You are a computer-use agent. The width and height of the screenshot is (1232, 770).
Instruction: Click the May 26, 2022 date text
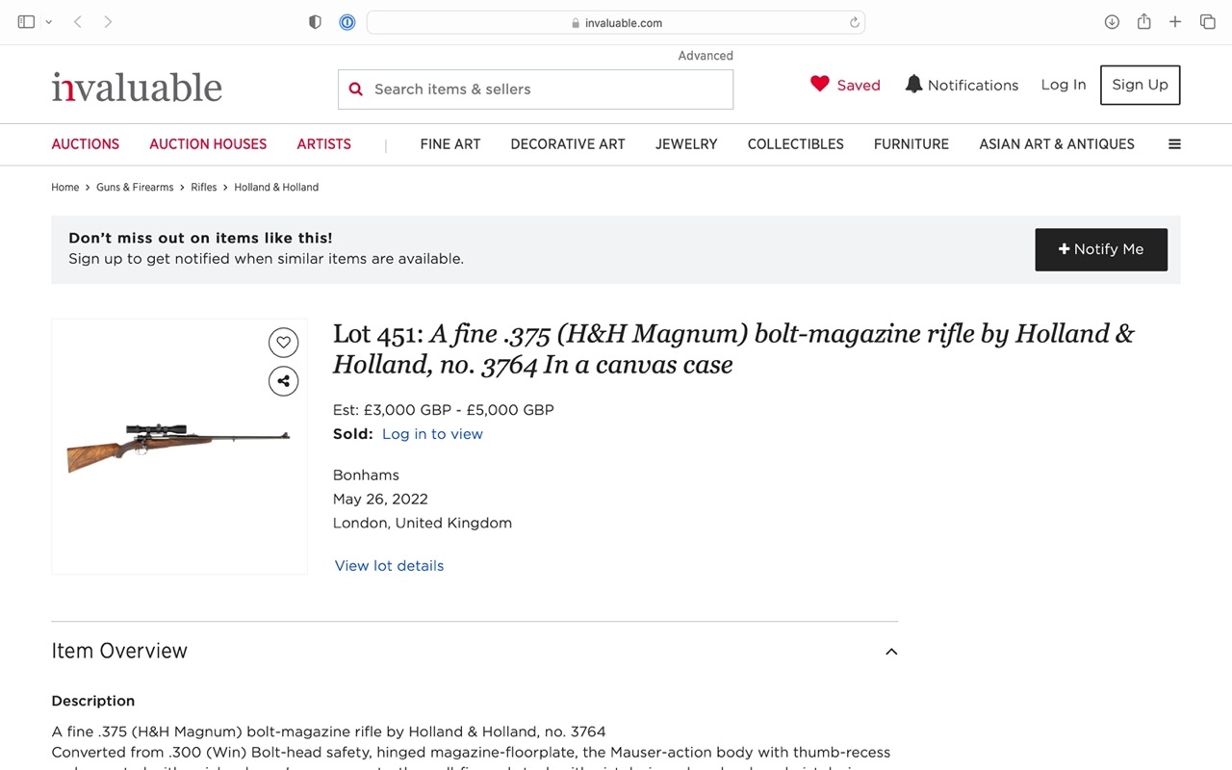tap(380, 500)
